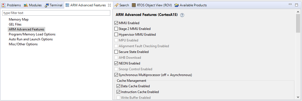Uncheck MMU Enabled checkbox
This screenshot has width=302, height=101.
coord(116,23)
